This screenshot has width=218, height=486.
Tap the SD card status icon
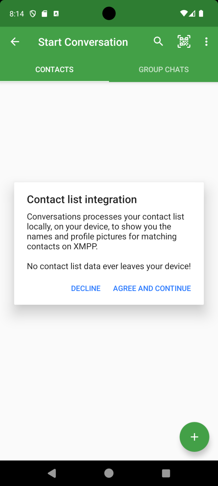[44, 14]
